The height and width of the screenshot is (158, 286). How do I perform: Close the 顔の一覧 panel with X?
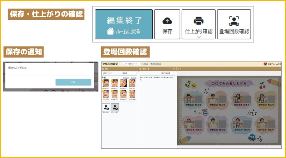pos(174,69)
